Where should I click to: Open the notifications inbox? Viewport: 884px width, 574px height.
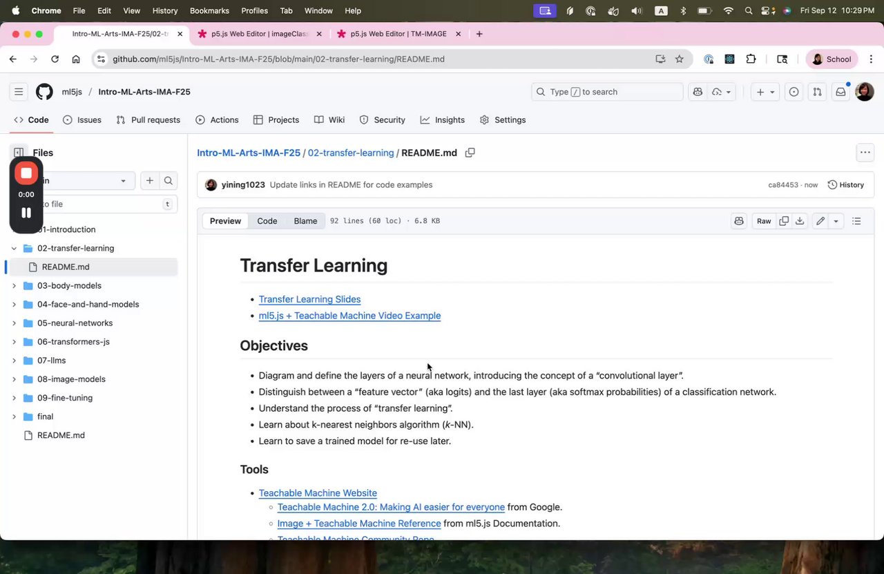(841, 92)
